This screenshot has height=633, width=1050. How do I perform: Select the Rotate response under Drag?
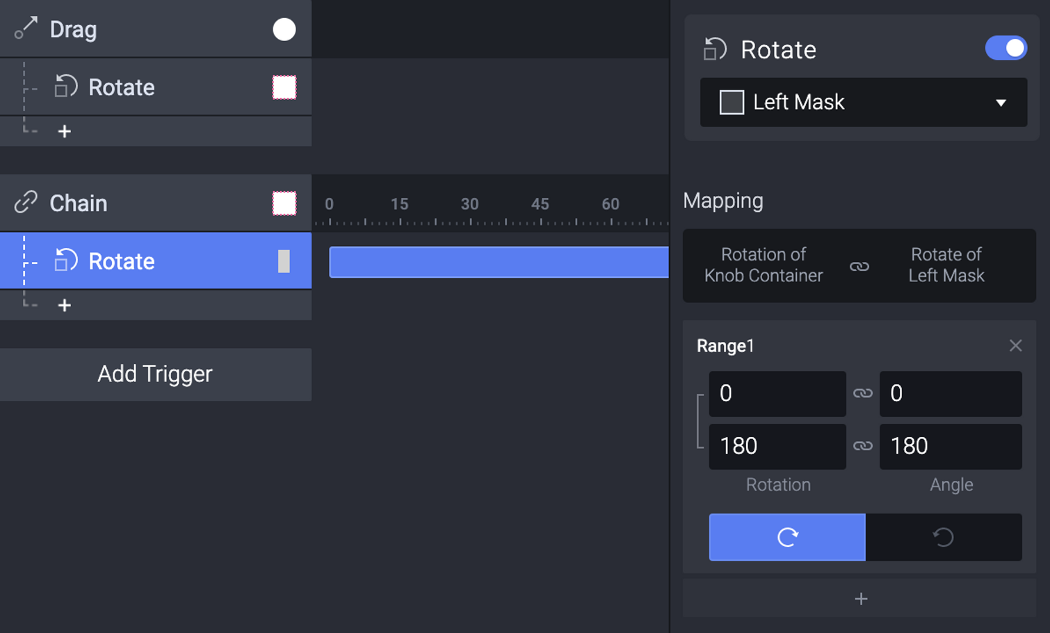[156, 87]
